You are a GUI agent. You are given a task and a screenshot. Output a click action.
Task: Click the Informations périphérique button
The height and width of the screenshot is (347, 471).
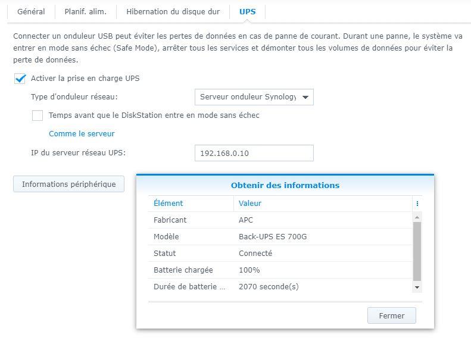click(x=69, y=184)
